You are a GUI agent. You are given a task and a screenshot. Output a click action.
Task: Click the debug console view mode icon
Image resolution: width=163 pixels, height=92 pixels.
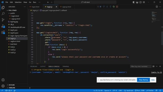tap(153, 66)
